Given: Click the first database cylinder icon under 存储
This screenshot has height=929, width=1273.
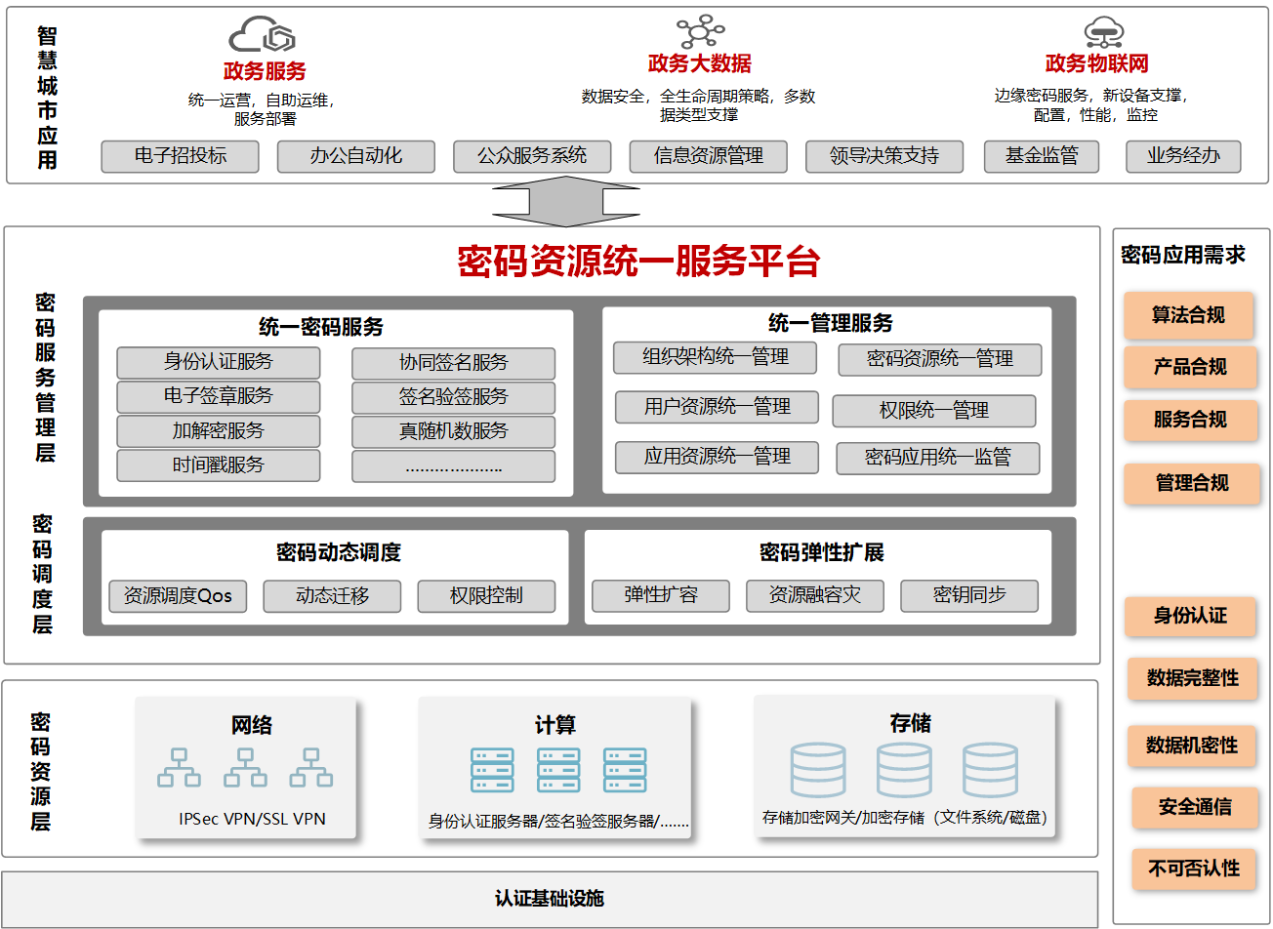Looking at the screenshot, I should tap(818, 770).
